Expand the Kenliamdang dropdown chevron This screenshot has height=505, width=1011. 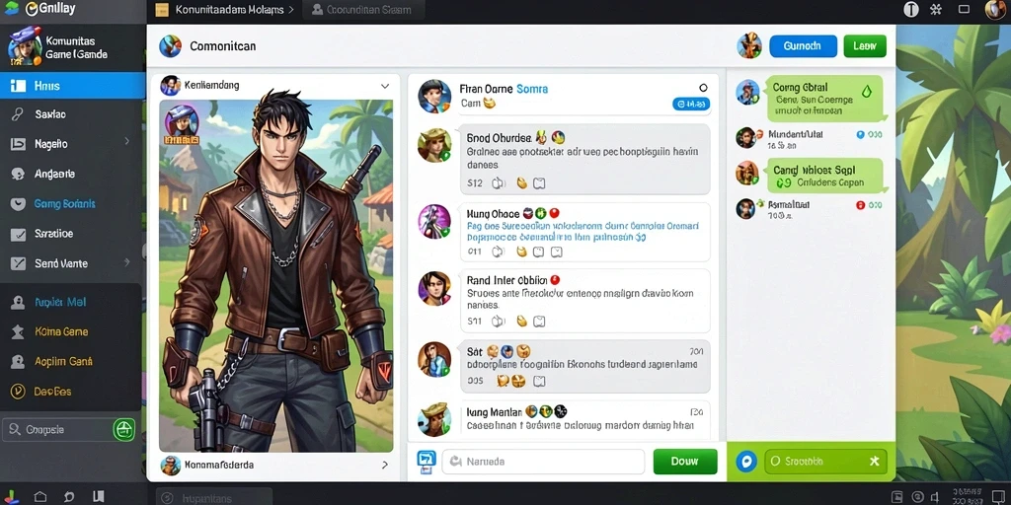[385, 86]
